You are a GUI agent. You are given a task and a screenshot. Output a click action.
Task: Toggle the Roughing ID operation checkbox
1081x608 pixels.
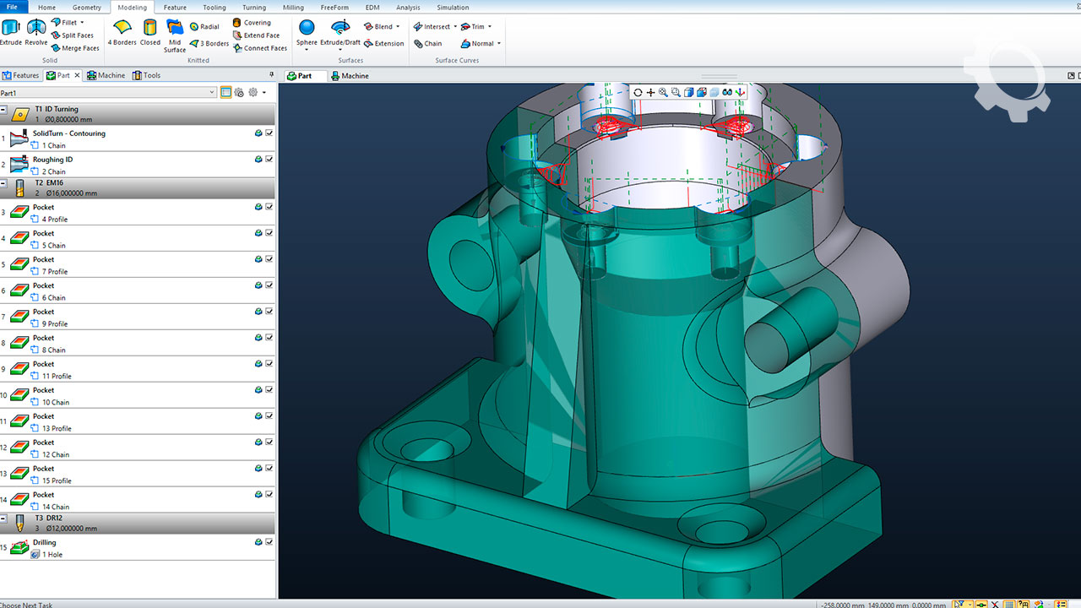269,160
